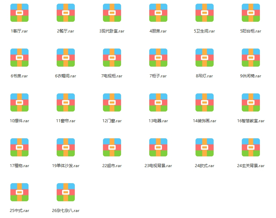Select the 7柜子.rar archive icon
The height and width of the screenshot is (218, 276).
tap(158, 58)
